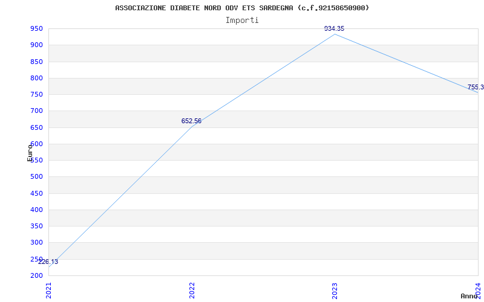Screen dimensions: 484x302
Task: Click the 850 y-axis tick label
Action: click(x=36, y=62)
